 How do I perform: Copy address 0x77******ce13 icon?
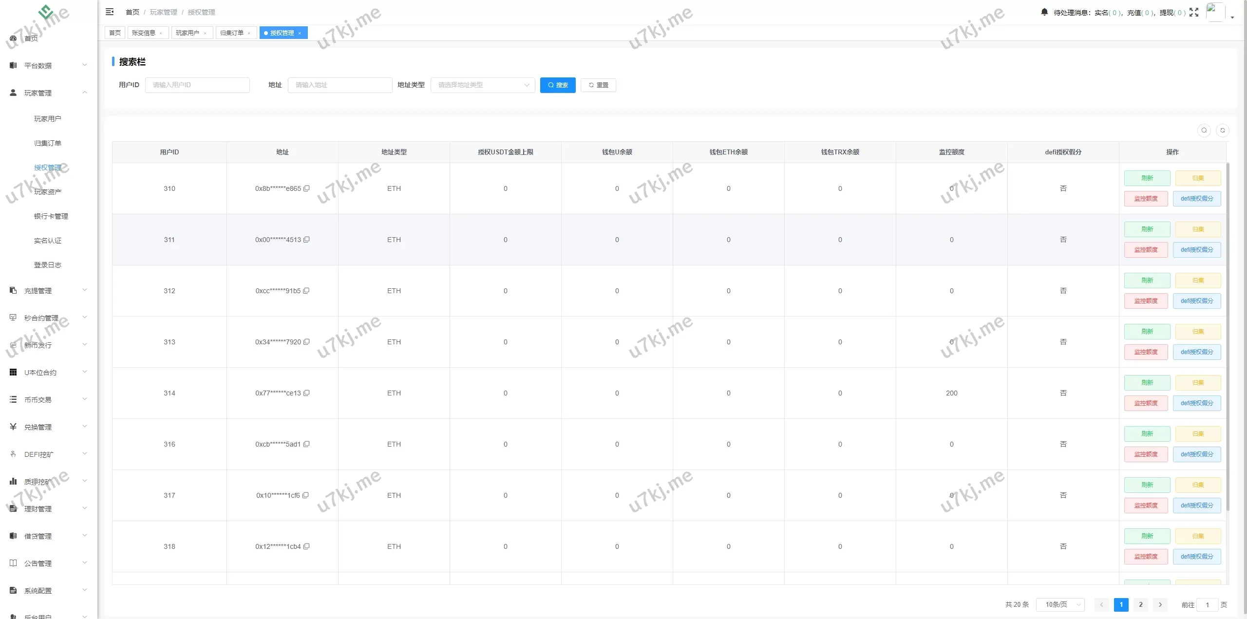coord(306,393)
